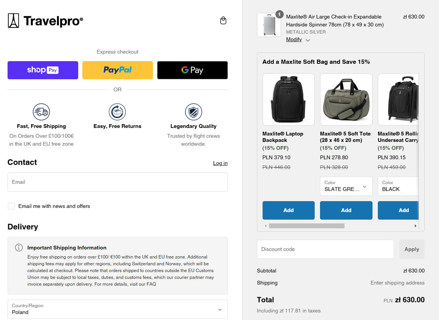This screenshot has height=320, width=439.
Task: Choose PayPal express checkout
Action: tap(117, 70)
